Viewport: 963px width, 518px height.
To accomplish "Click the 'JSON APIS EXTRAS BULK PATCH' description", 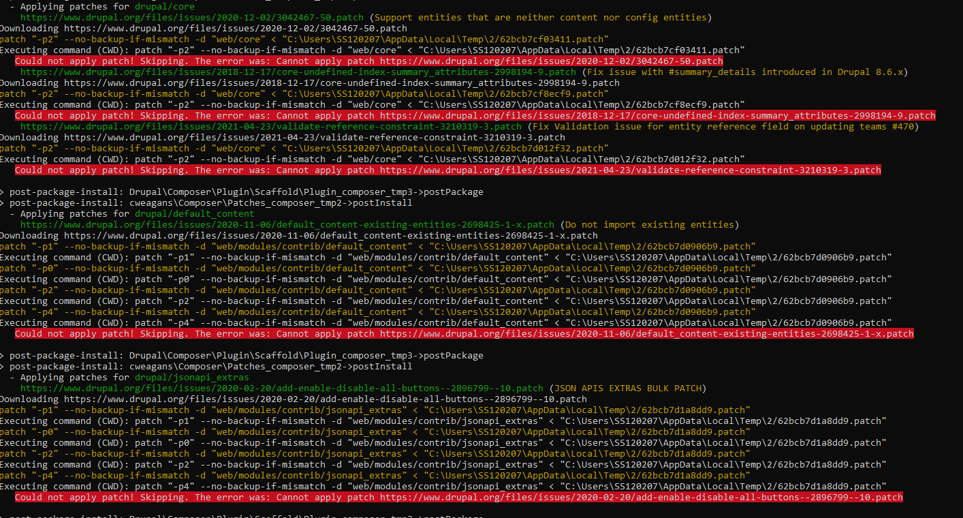I will [x=628, y=388].
